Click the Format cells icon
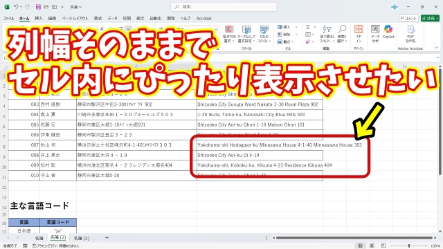 (280, 41)
